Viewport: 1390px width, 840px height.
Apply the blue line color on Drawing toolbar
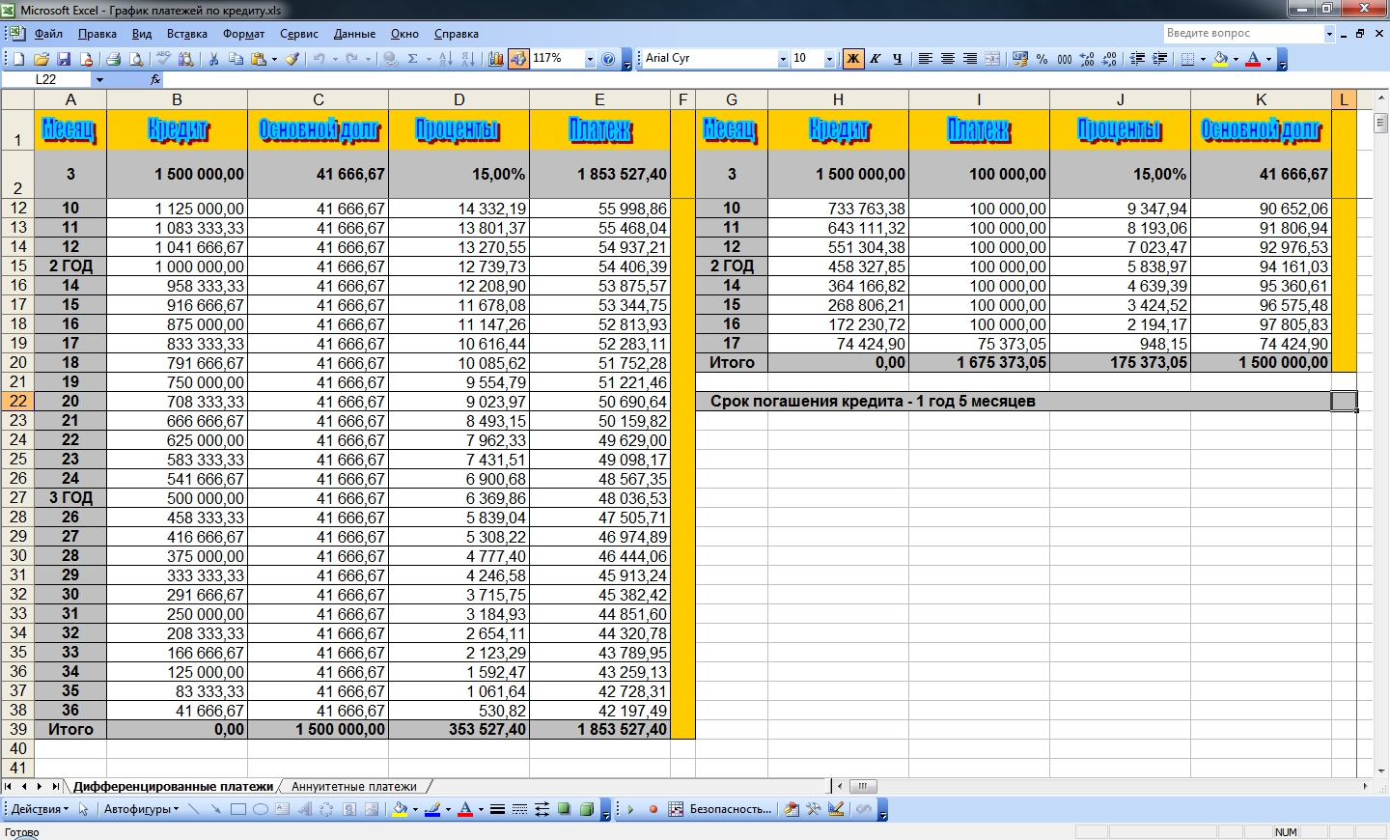click(432, 809)
